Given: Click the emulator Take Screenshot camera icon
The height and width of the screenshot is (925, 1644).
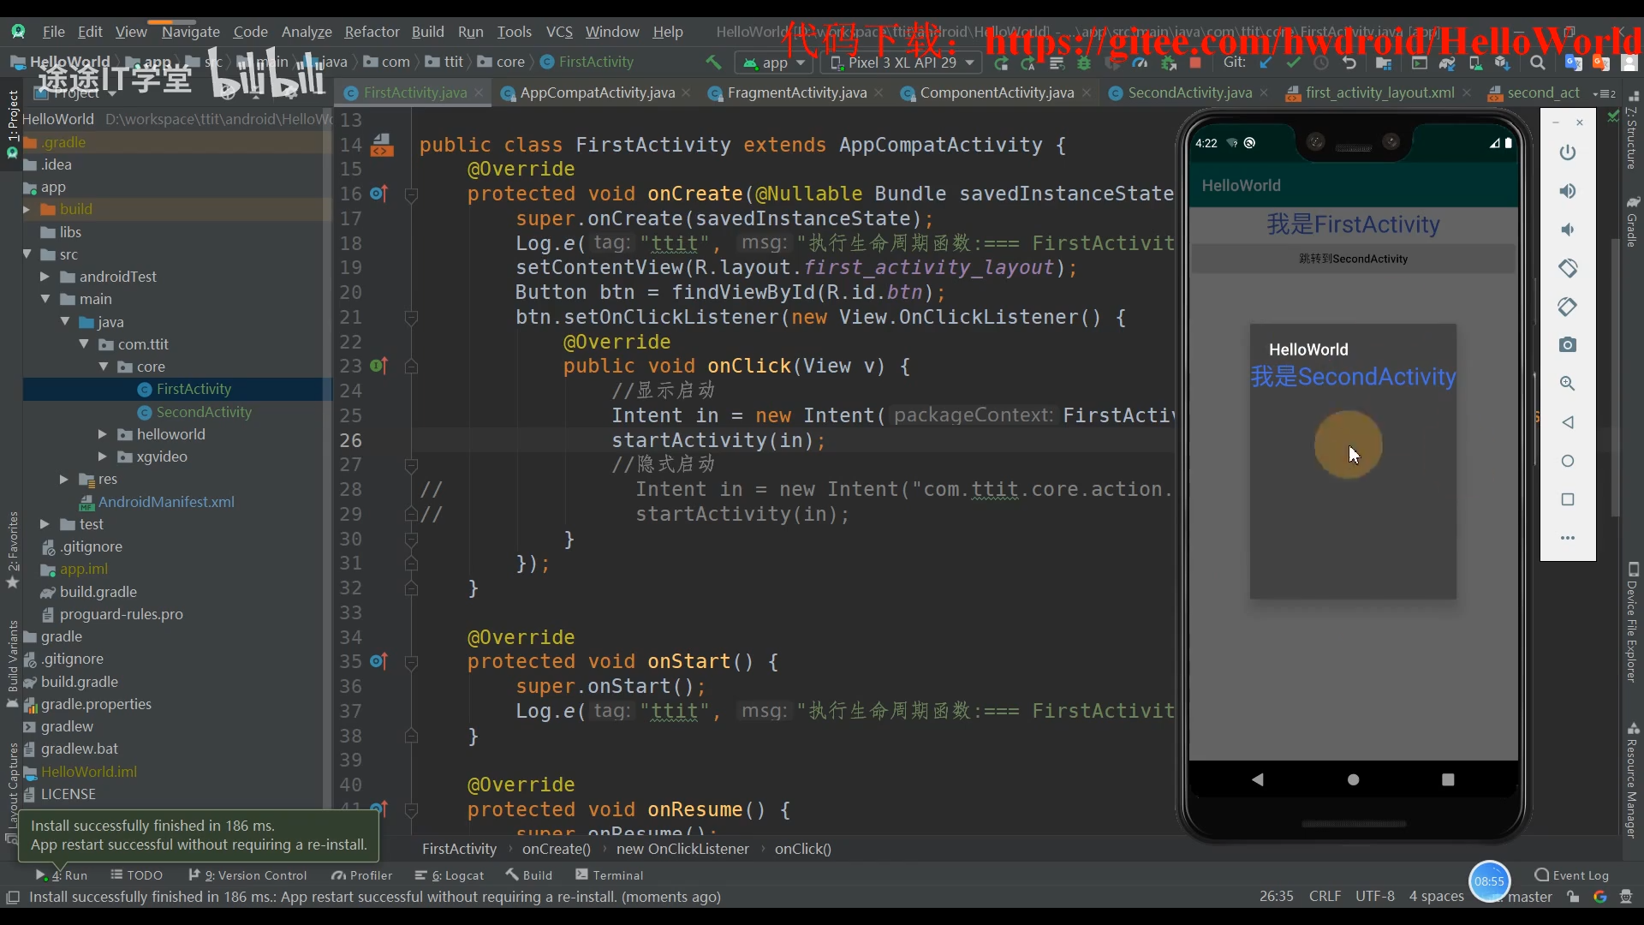Looking at the screenshot, I should 1568,345.
